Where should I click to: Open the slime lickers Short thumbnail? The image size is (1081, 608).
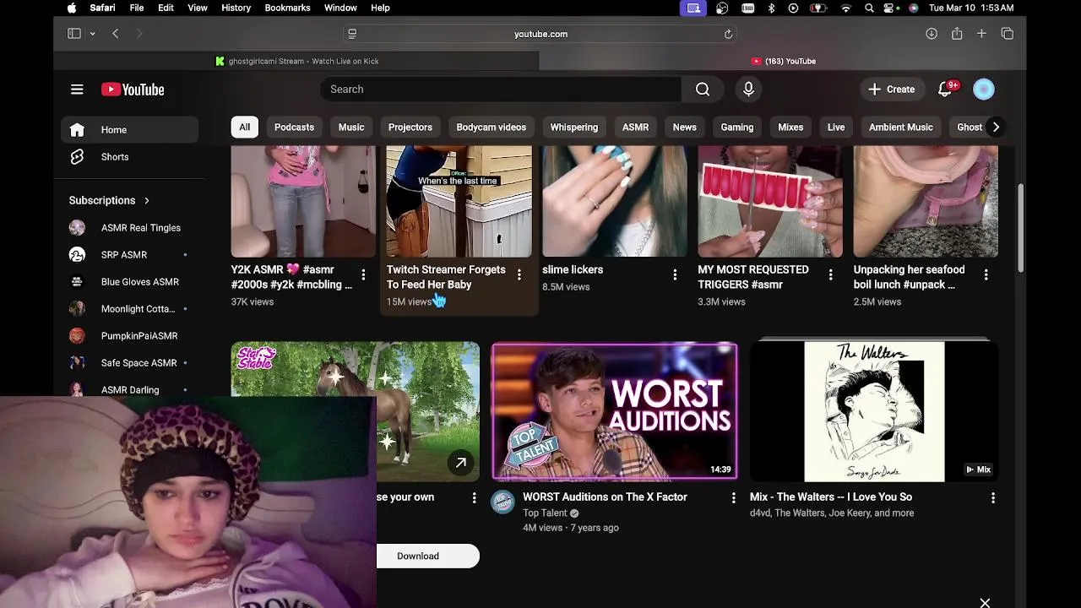coord(615,201)
